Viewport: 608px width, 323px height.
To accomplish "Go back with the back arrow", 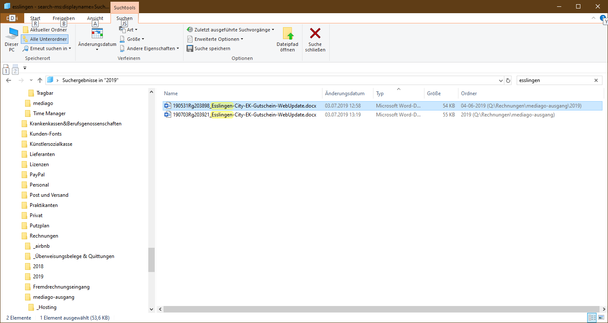I will point(8,80).
